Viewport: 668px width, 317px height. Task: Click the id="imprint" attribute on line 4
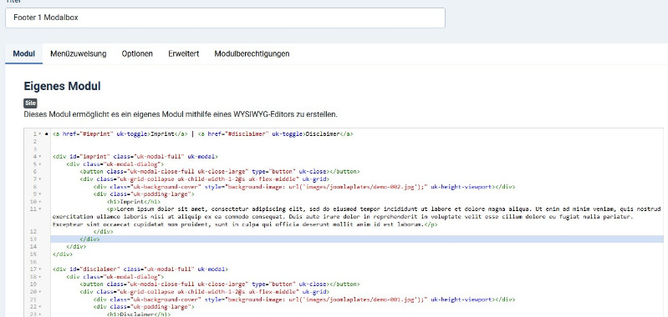(x=89, y=156)
